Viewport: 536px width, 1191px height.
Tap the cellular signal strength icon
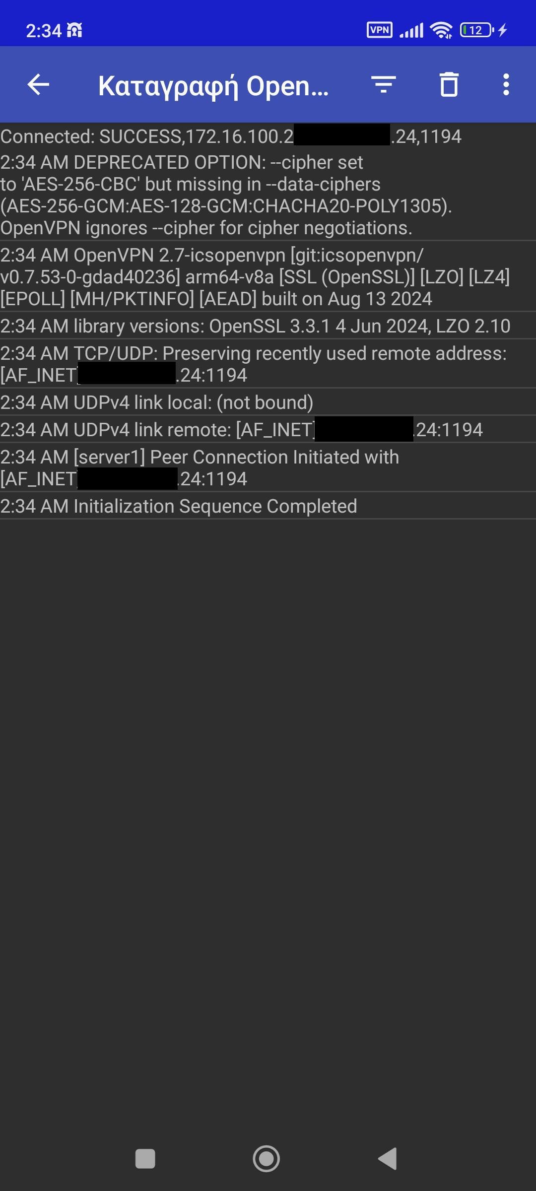tap(411, 30)
